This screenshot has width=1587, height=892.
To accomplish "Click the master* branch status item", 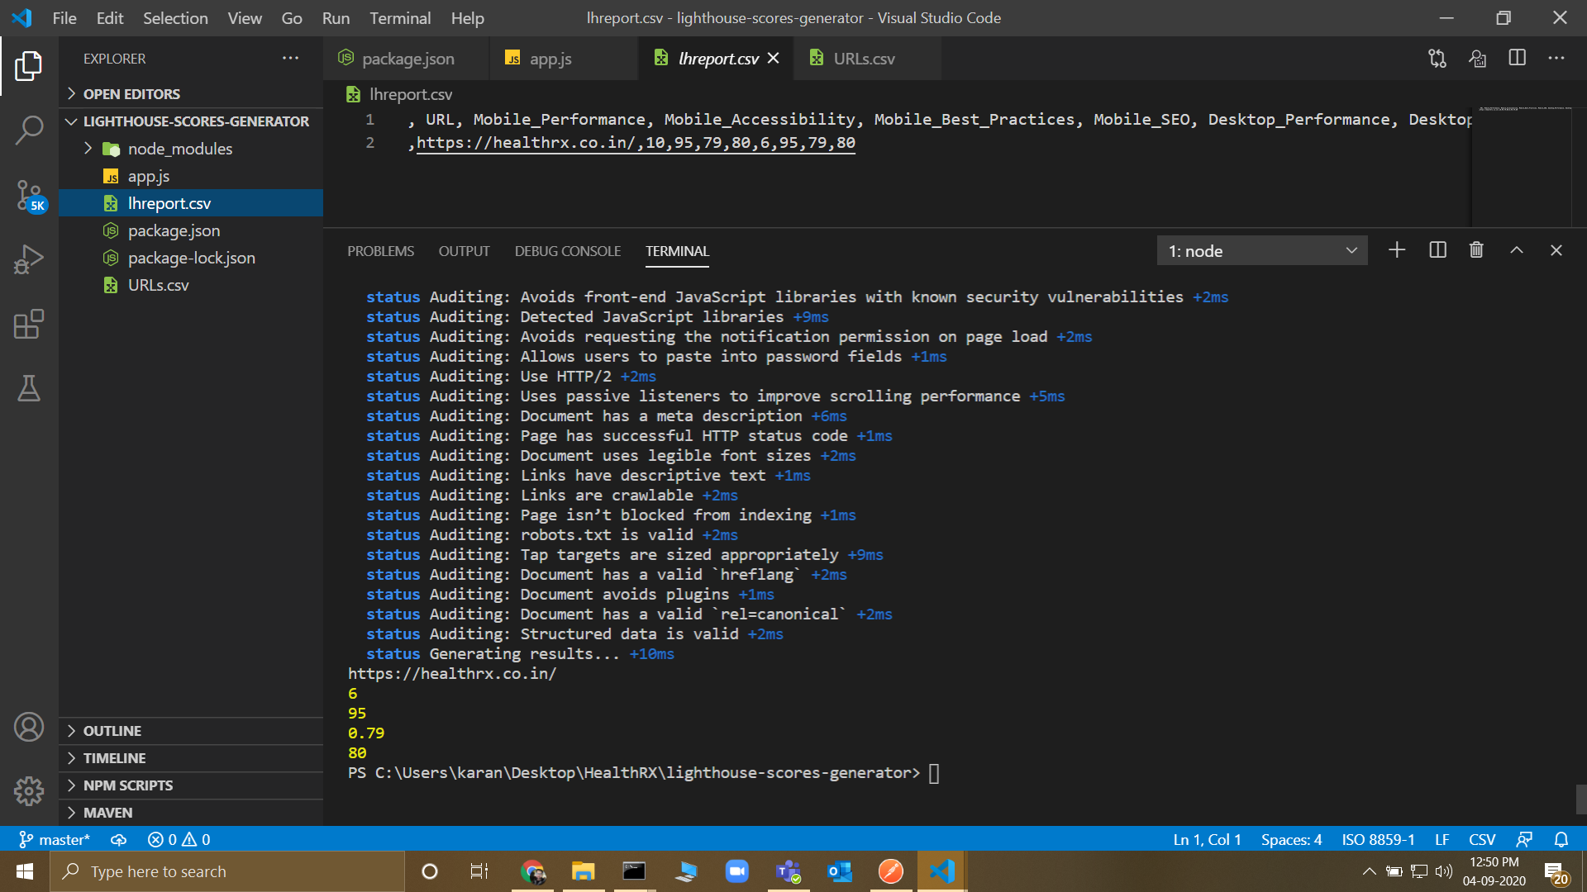I will (x=55, y=839).
